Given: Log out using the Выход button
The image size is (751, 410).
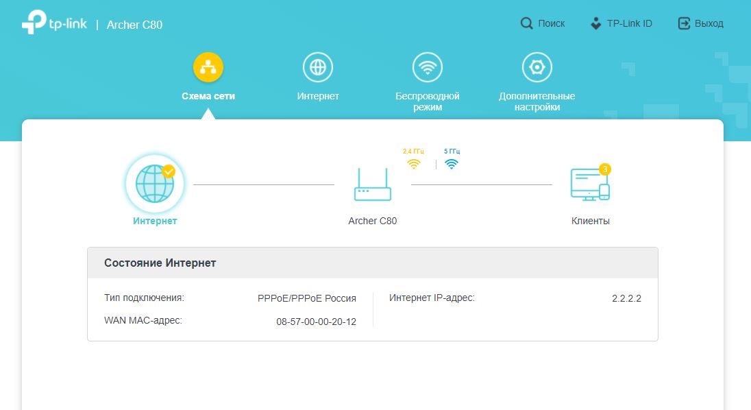Looking at the screenshot, I should click(700, 23).
